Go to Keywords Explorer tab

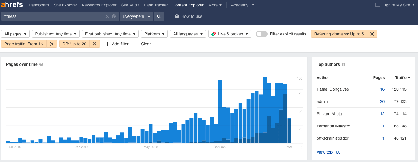coord(99,5)
